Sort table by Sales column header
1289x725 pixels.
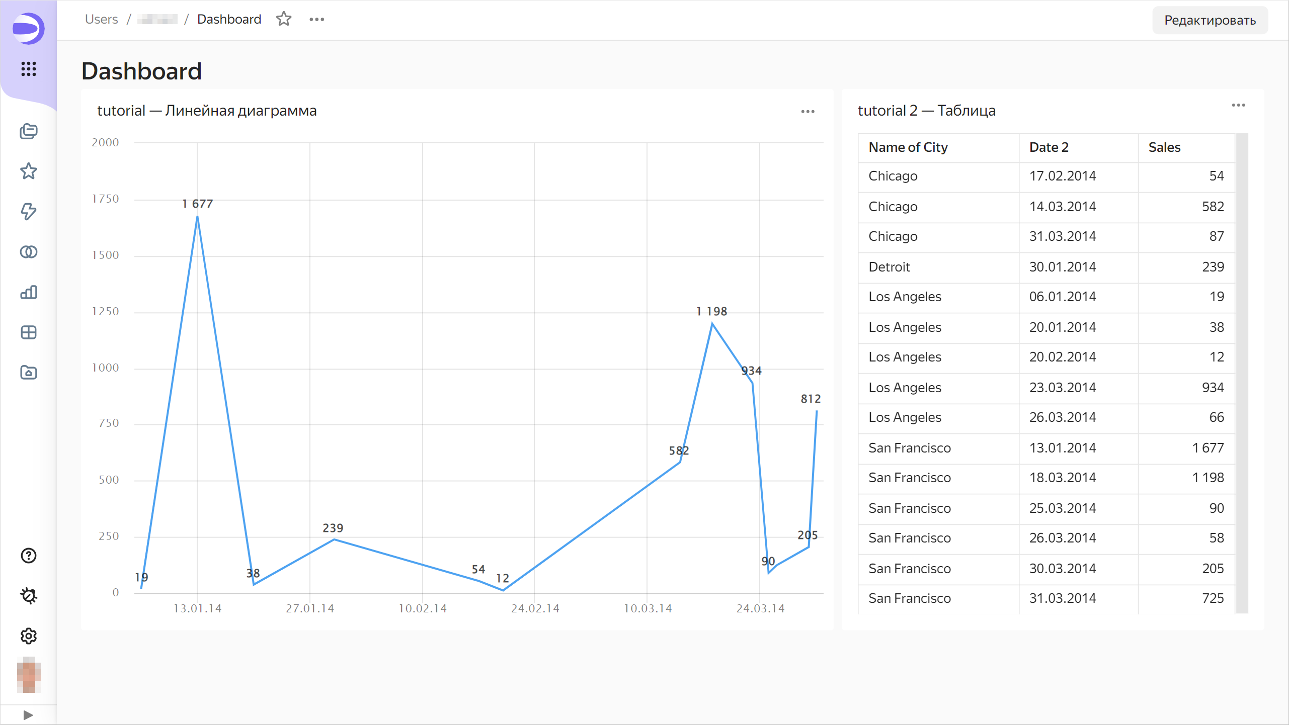pyautogui.click(x=1164, y=147)
